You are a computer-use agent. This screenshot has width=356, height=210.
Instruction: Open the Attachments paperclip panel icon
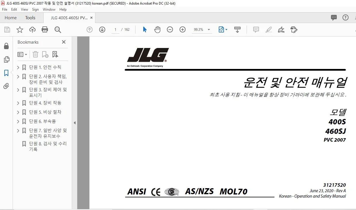[x=6, y=86]
